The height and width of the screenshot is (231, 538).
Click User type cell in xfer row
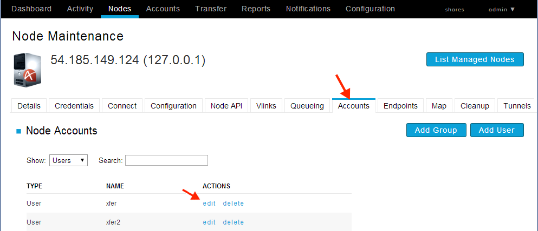tap(34, 203)
